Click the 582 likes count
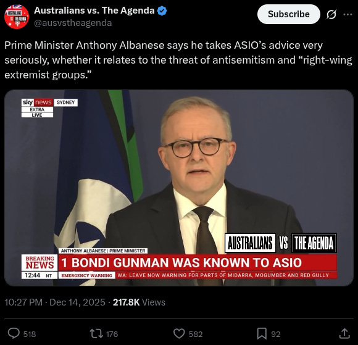This screenshot has width=358, height=345. coord(196,335)
